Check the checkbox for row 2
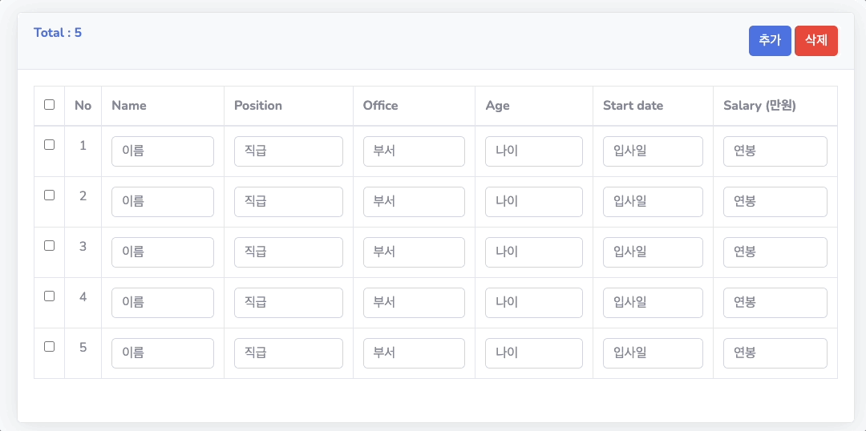Screen dimensions: 866x431 point(49,195)
